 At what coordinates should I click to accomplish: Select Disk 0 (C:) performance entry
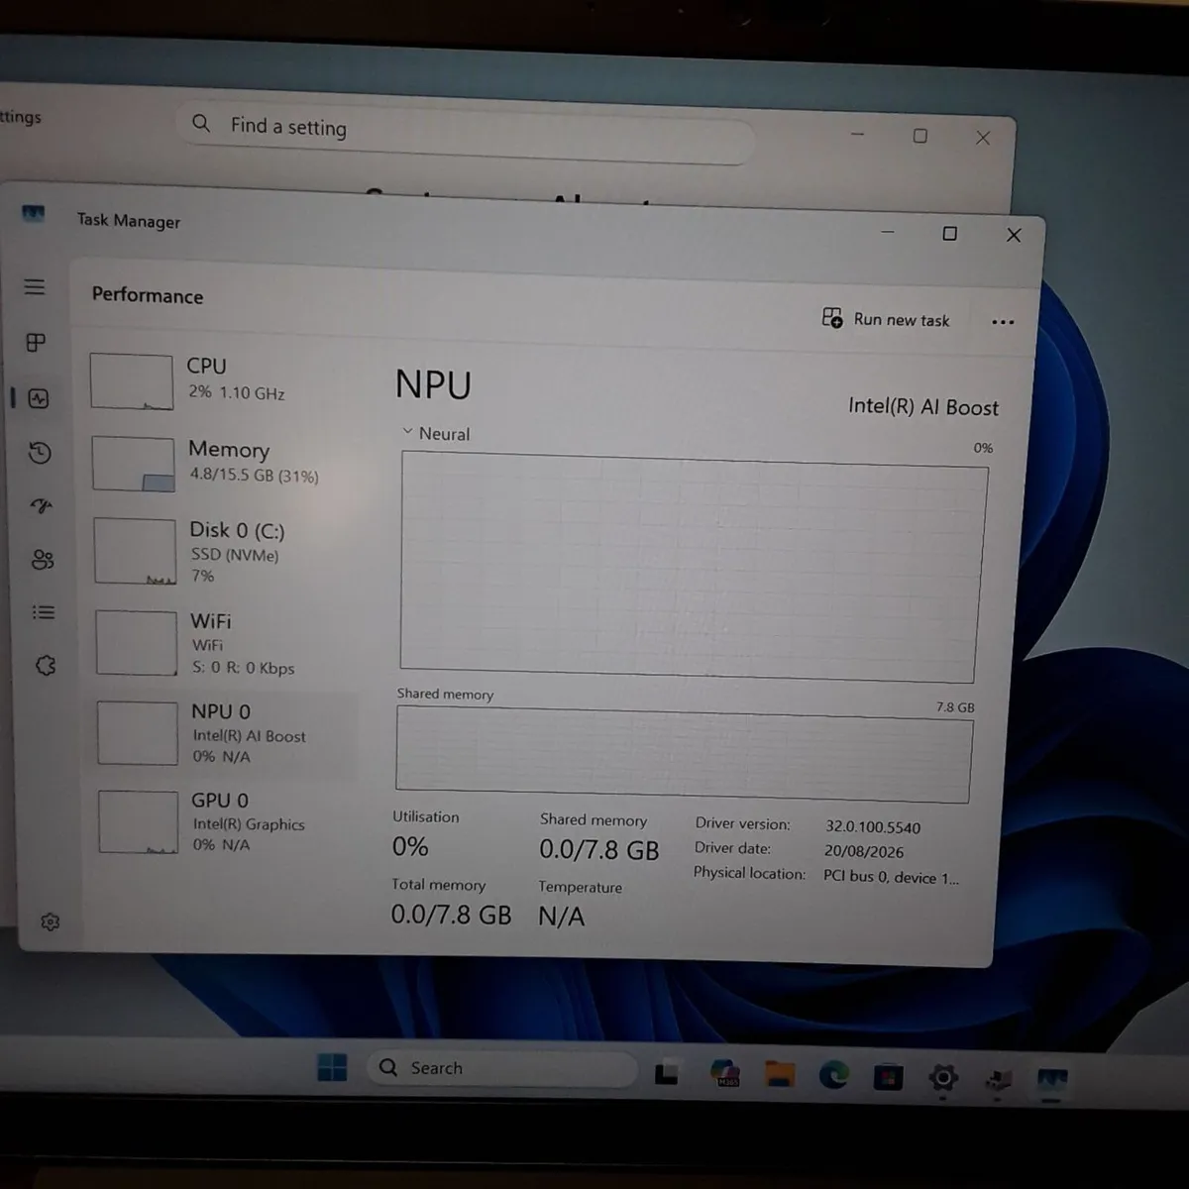(223, 552)
